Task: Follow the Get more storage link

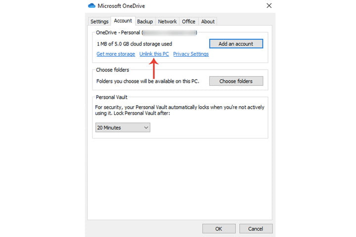Action: coord(116,54)
